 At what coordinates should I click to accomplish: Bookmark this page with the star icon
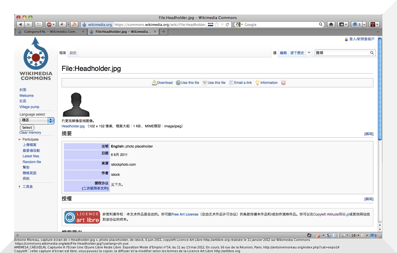[x=217, y=24]
